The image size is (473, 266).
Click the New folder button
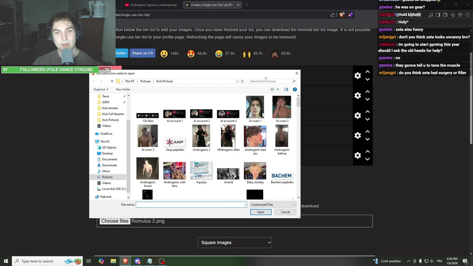point(123,89)
